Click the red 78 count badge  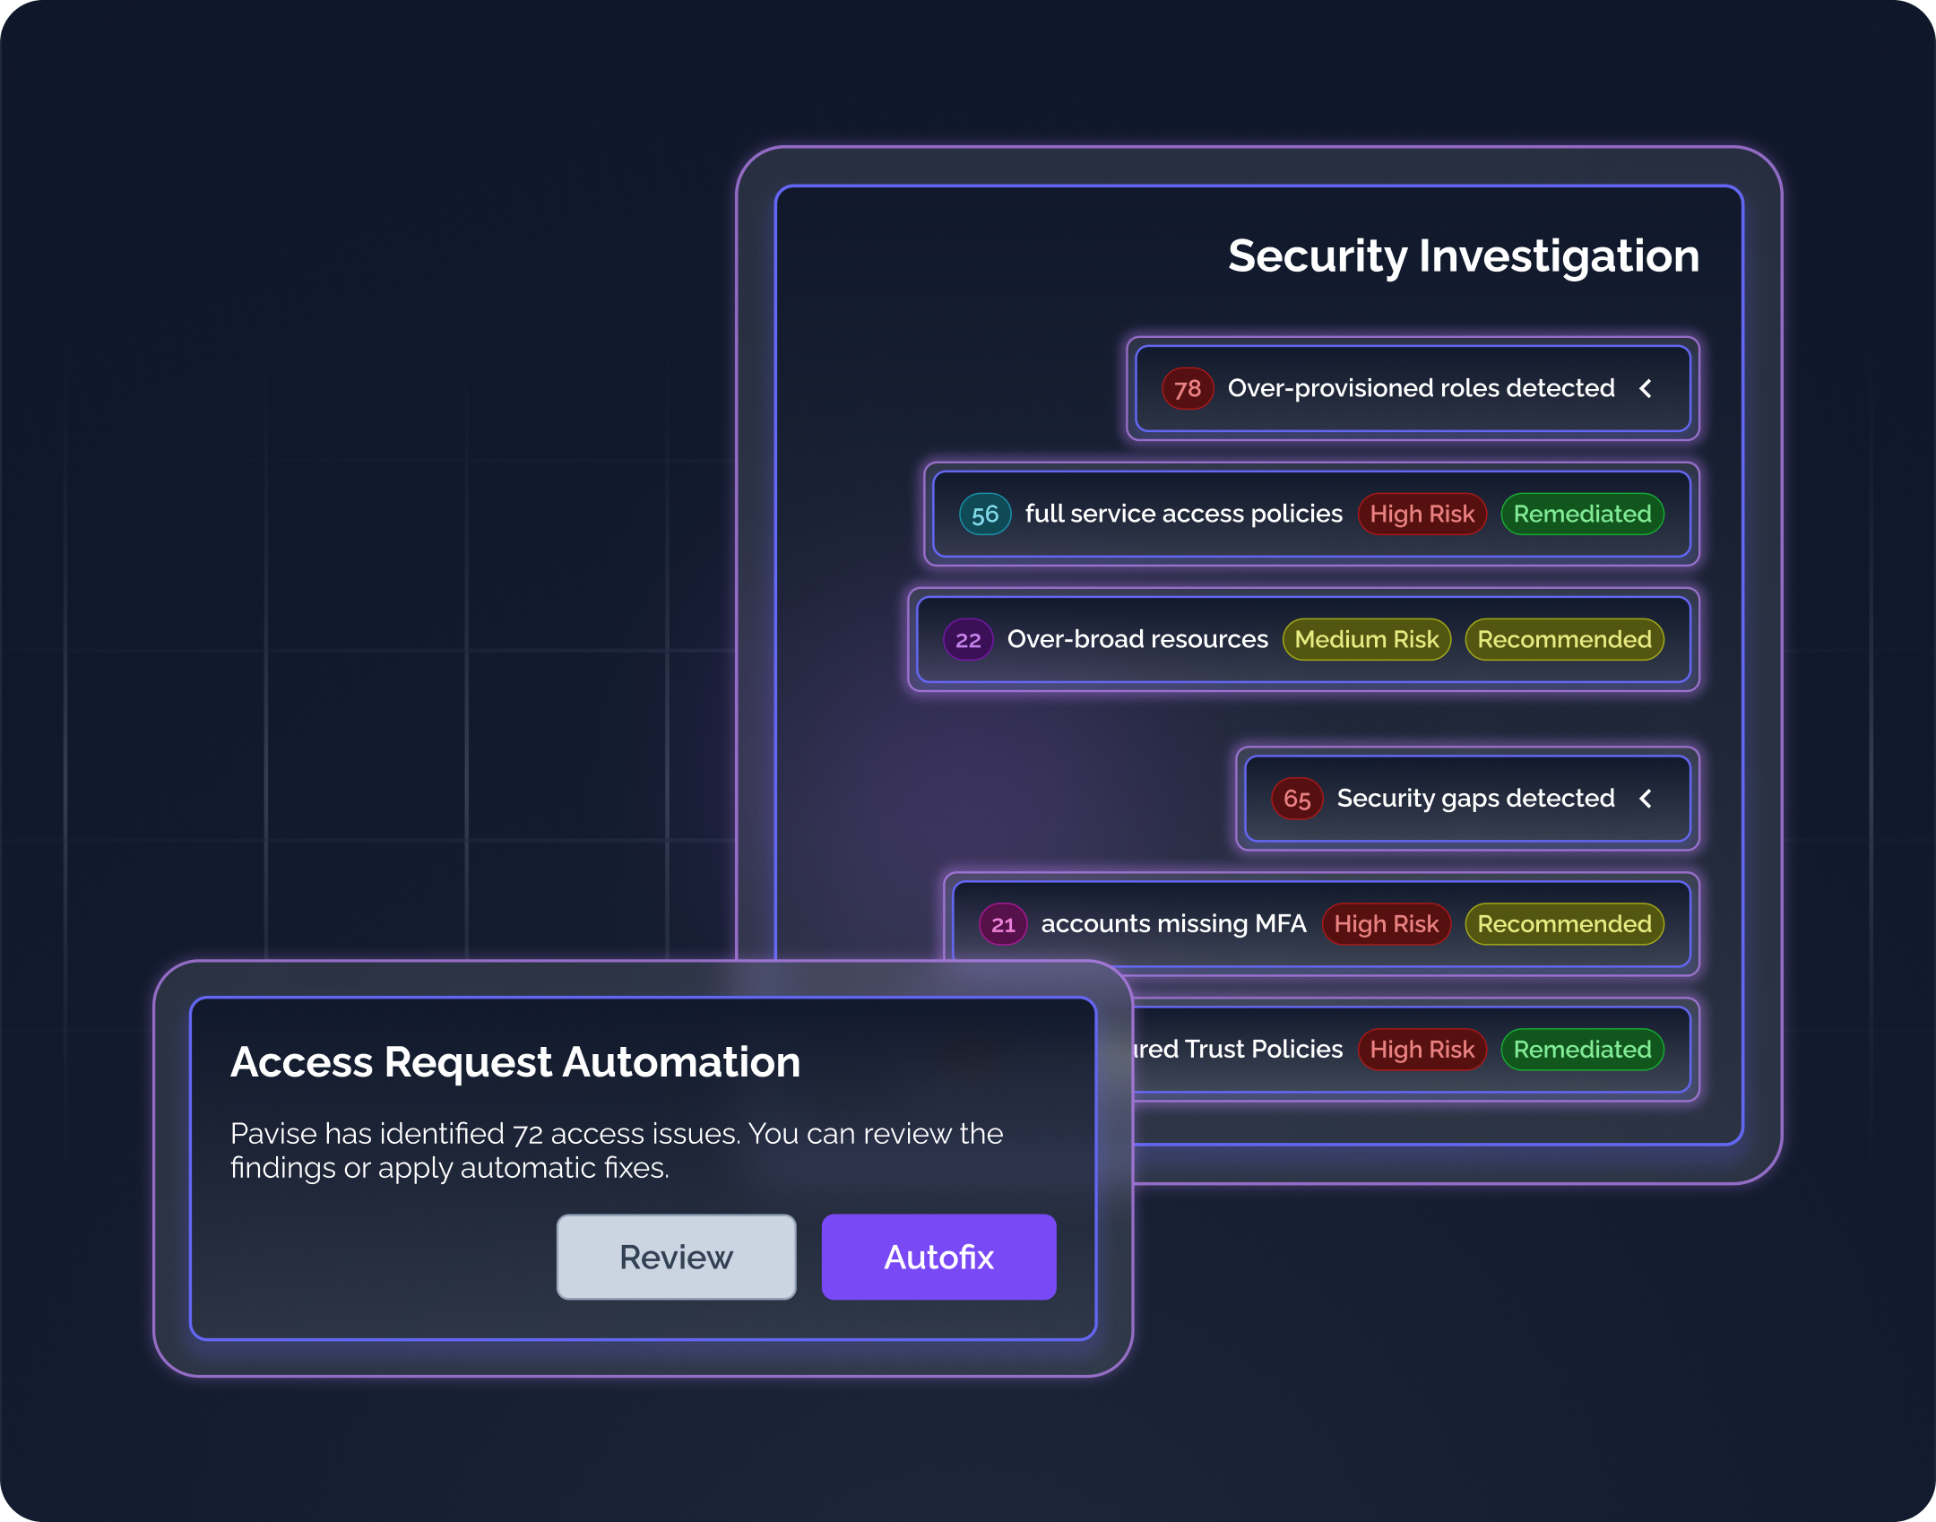1188,388
